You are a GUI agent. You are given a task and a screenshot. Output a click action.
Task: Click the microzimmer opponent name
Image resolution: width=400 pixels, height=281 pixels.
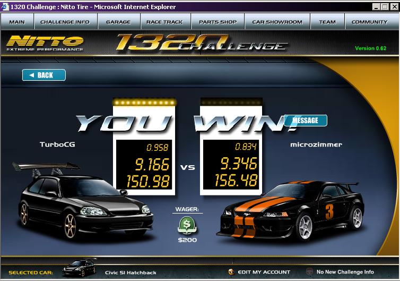coord(316,144)
